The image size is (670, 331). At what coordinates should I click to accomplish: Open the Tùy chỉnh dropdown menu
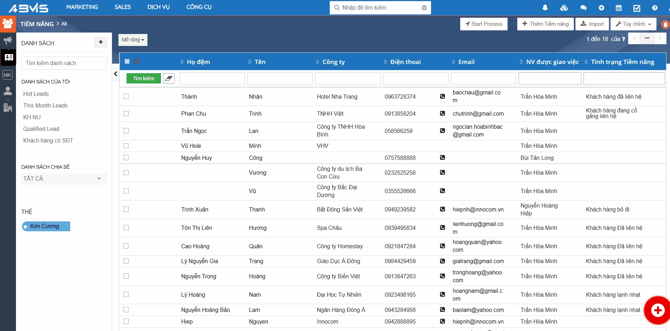tap(633, 24)
